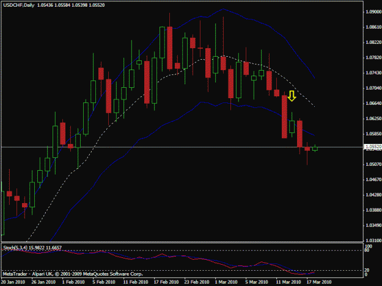Click the 1.08220 price axis label
Screen dimensions: 382x286
[373, 42]
